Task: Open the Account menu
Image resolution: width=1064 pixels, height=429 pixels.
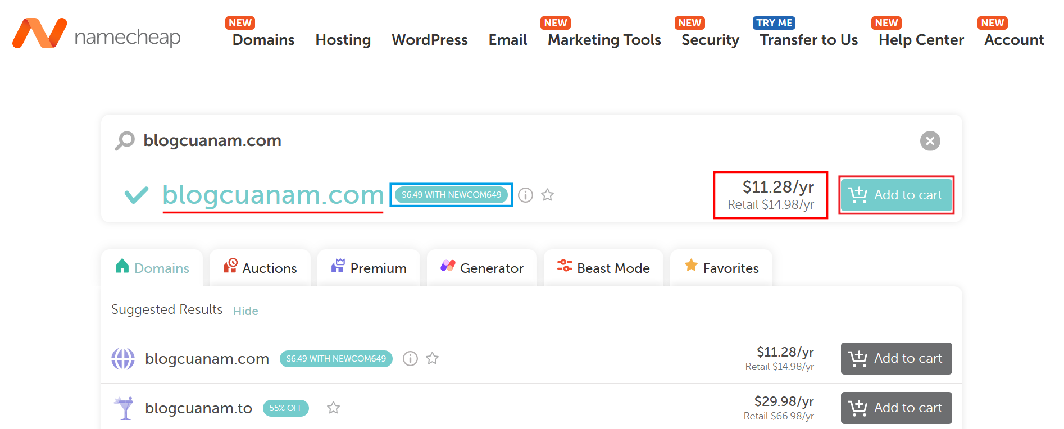Action: point(1014,40)
